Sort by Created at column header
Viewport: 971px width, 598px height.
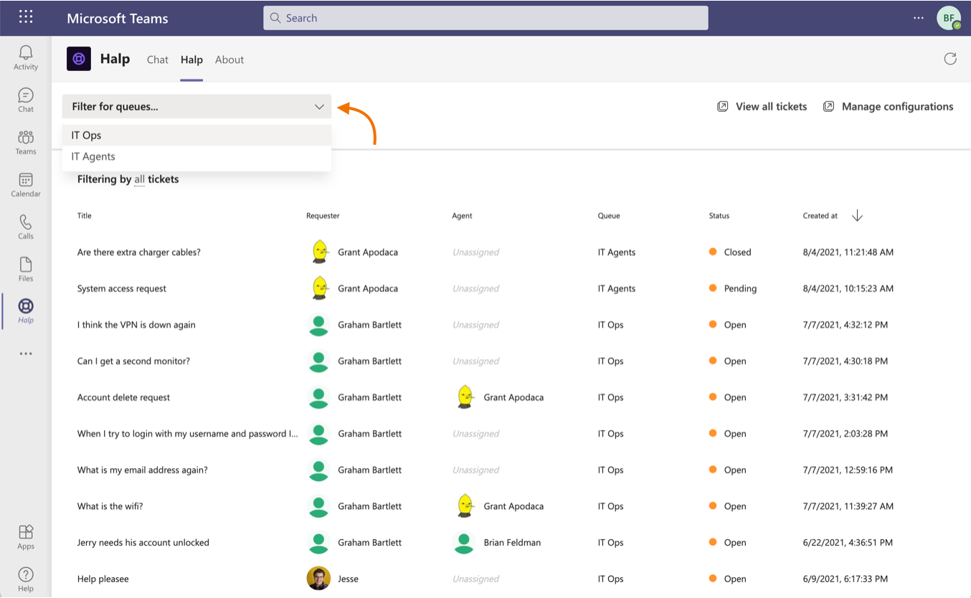point(820,216)
